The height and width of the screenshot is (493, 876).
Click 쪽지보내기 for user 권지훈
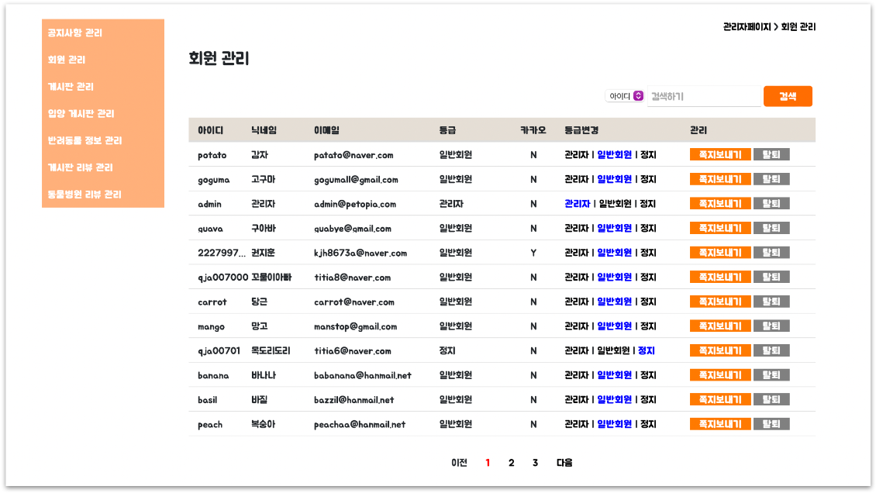coord(720,253)
